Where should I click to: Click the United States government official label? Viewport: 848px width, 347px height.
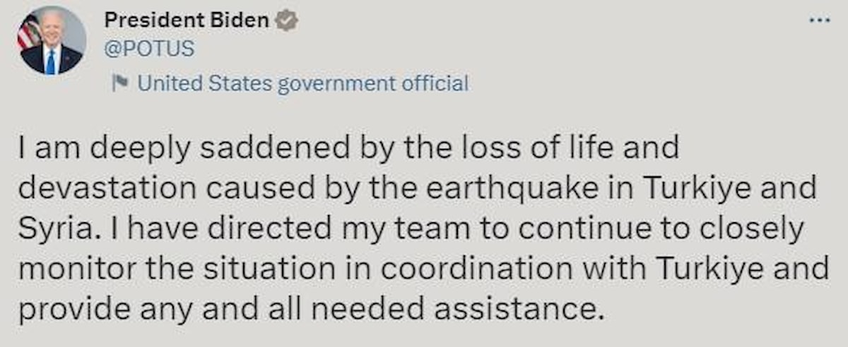(302, 84)
